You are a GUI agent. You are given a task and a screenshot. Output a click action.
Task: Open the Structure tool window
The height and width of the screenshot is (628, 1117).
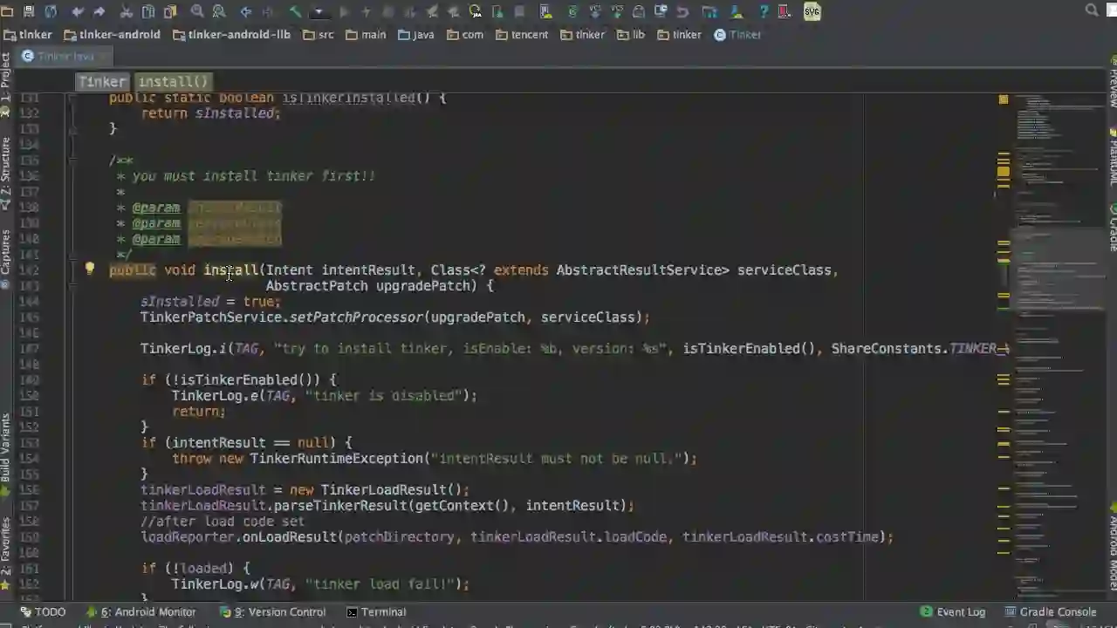[5, 173]
